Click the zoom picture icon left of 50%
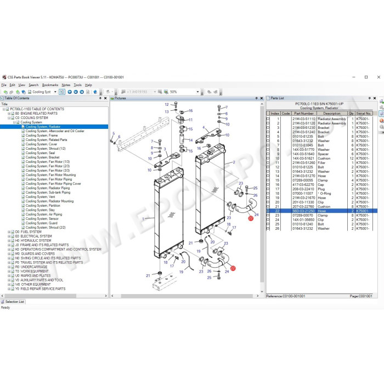This screenshot has height=384, width=384. pyautogui.click(x=166, y=92)
